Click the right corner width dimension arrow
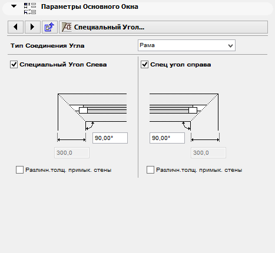This screenshot has height=253, width=275. [205, 139]
